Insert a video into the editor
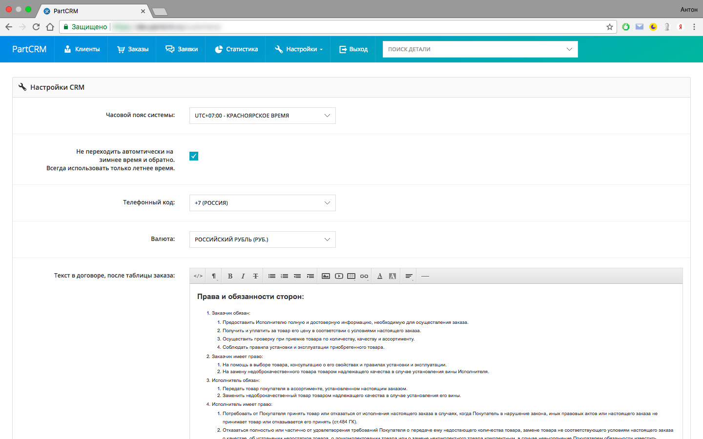 click(x=339, y=276)
